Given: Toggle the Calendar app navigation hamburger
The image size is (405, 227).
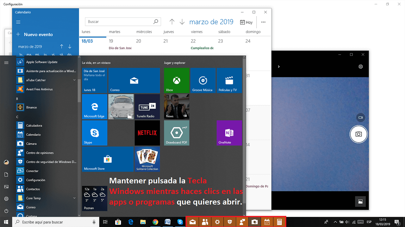Looking at the screenshot, I should tap(18, 22).
